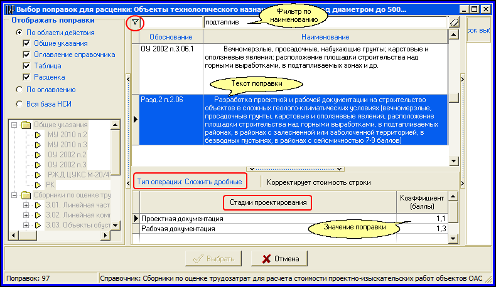Click the app icon in title bar

point(8,10)
